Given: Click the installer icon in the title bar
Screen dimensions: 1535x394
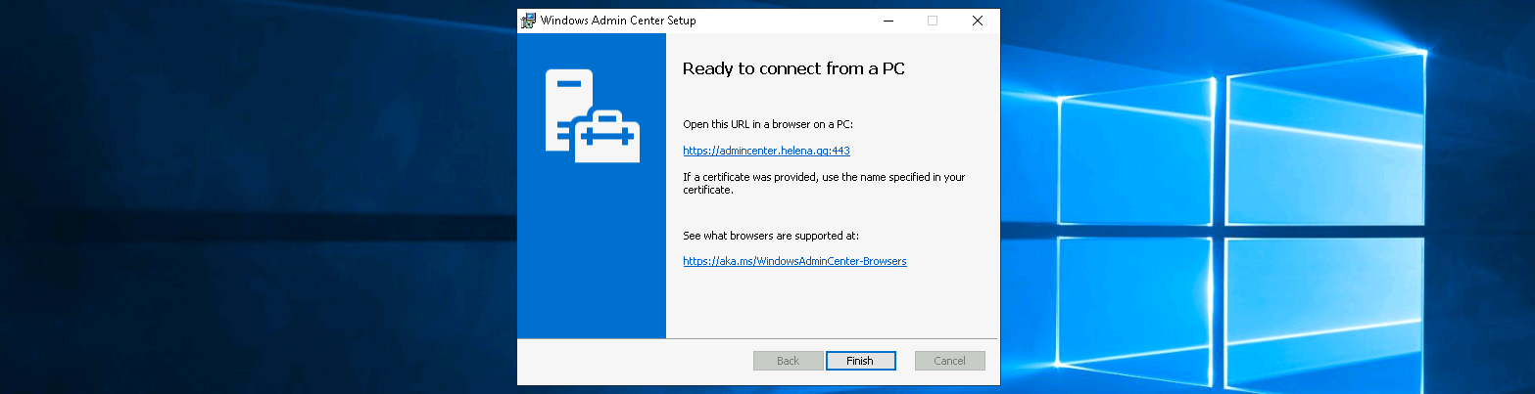Looking at the screenshot, I should pos(528,21).
